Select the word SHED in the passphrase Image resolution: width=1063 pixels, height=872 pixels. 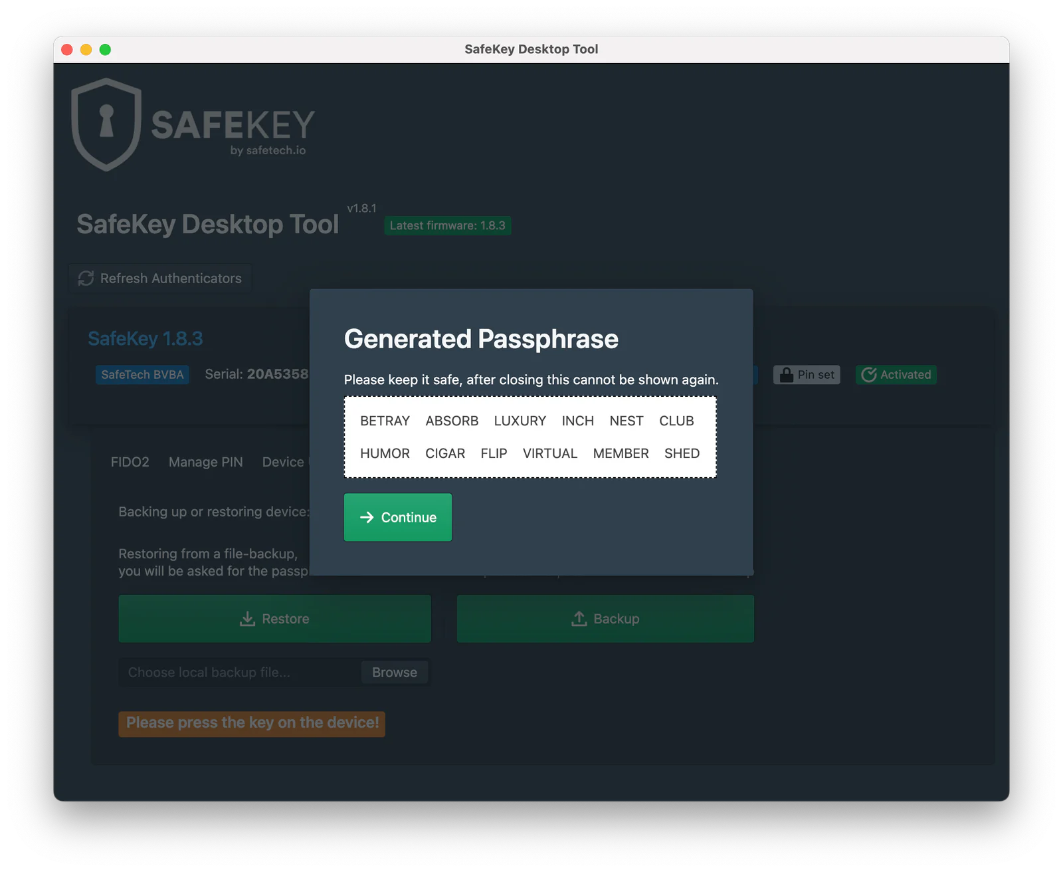pyautogui.click(x=682, y=453)
